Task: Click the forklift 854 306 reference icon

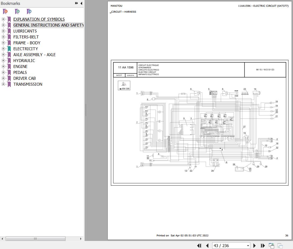Action: tap(124, 85)
